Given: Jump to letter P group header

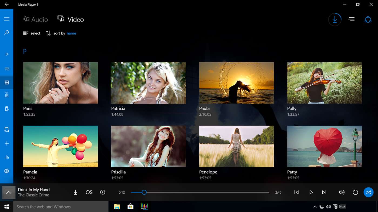Looking at the screenshot, I should click(x=25, y=52).
